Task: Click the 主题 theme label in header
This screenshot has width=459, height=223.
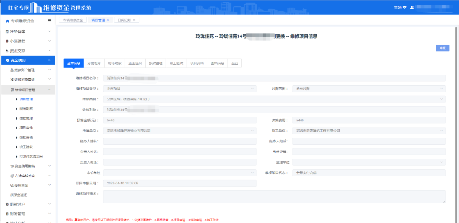Action: pyautogui.click(x=398, y=8)
